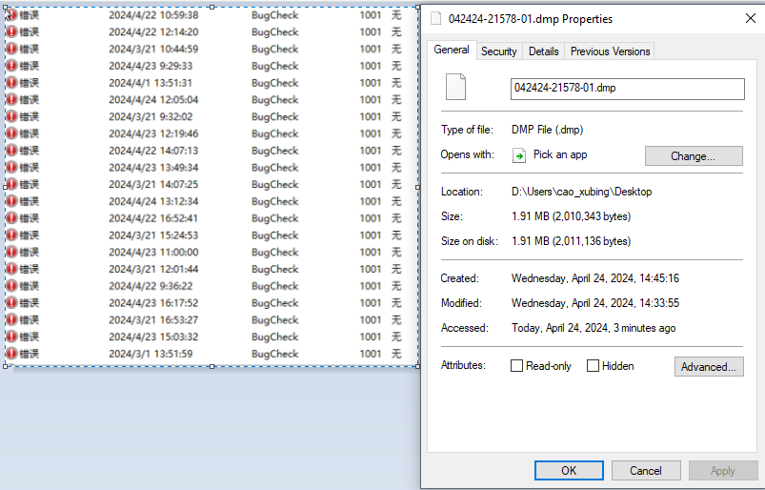Click error icon for 2024/4/23 12:19:46 row
Image resolution: width=765 pixels, height=490 pixels.
pos(11,133)
